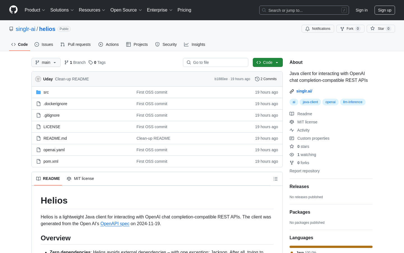Click the file icon beside pom.xml
The height and width of the screenshot is (253, 404).
38,161
